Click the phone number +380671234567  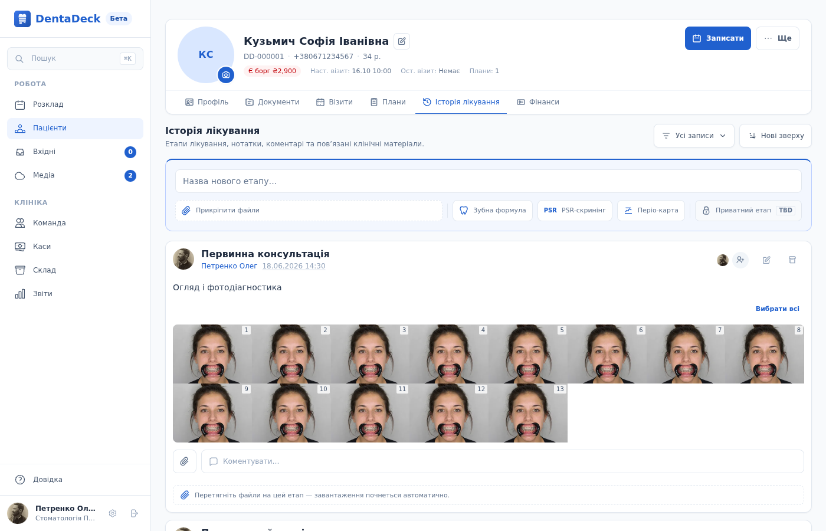pos(323,57)
